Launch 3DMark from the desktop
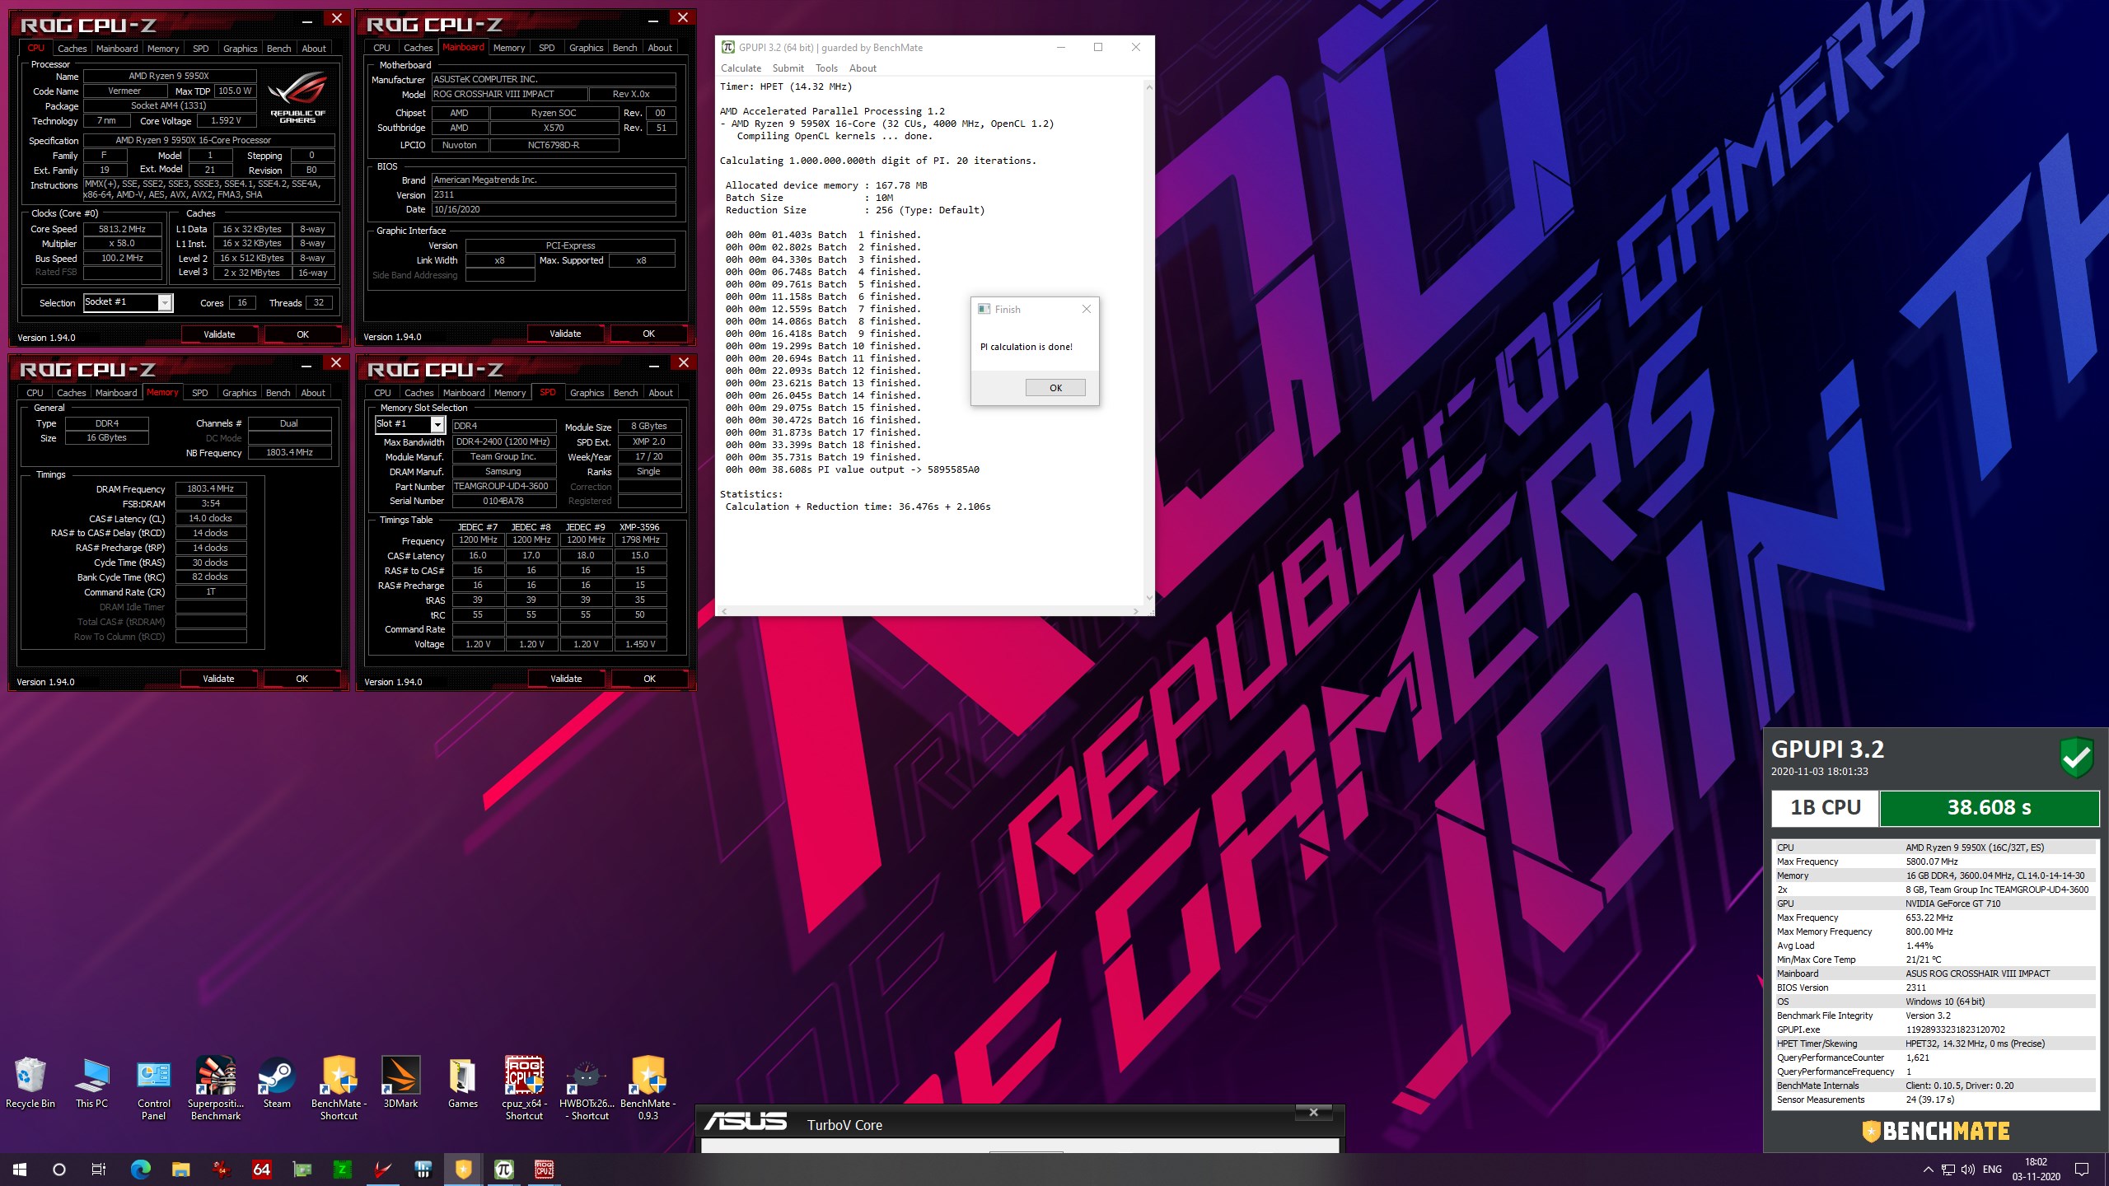 pyautogui.click(x=400, y=1083)
